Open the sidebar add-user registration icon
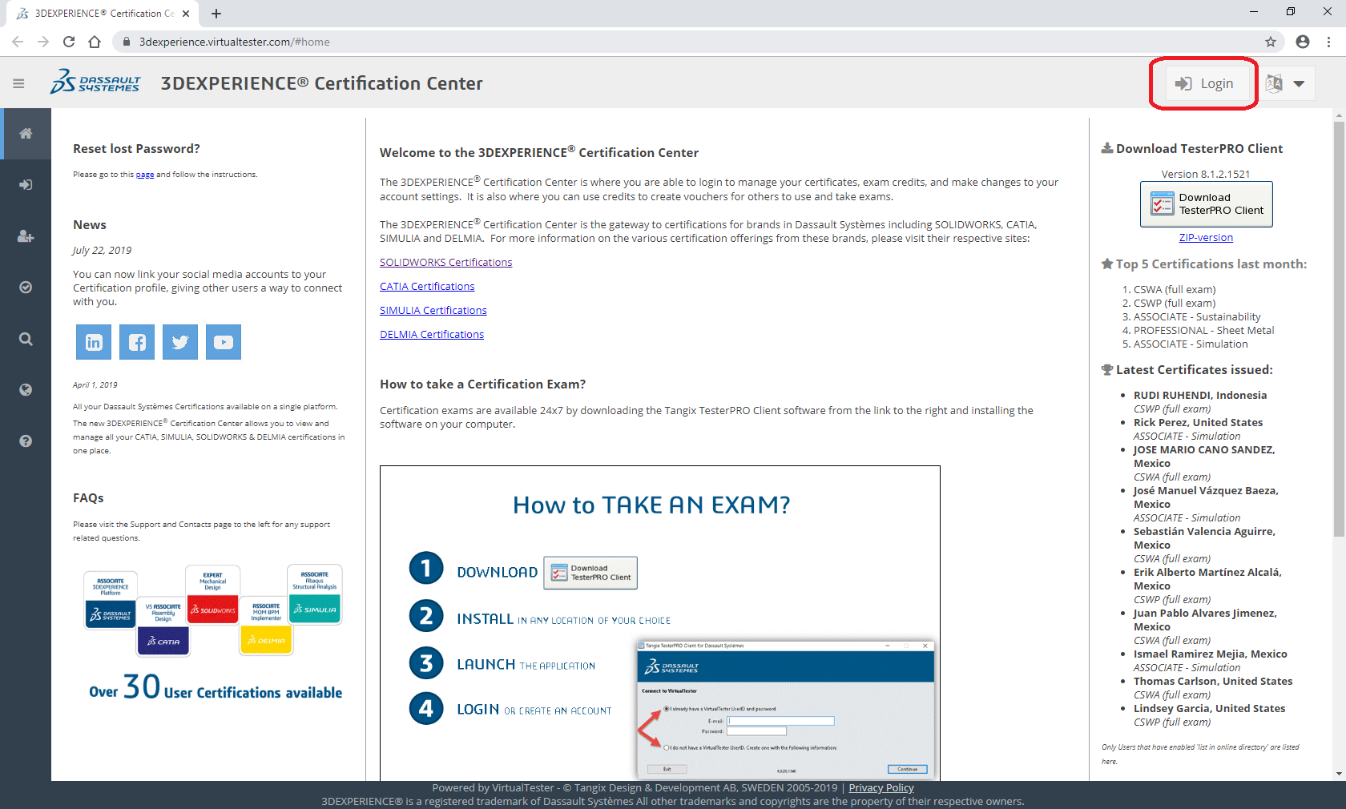 [26, 236]
